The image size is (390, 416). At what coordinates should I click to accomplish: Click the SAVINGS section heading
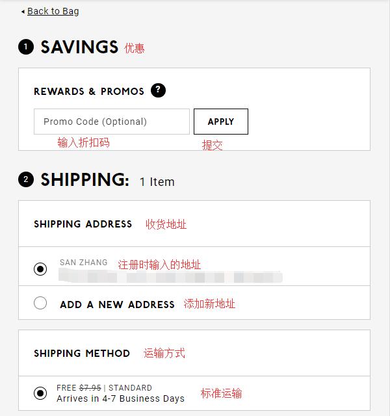pos(79,47)
